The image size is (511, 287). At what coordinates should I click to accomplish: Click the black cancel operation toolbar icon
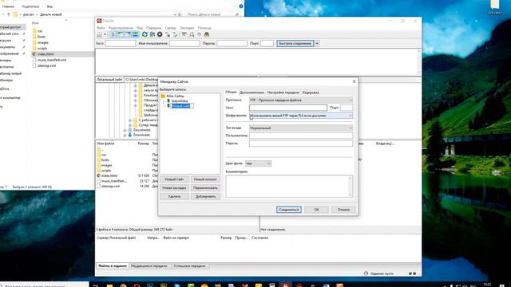coord(160,34)
